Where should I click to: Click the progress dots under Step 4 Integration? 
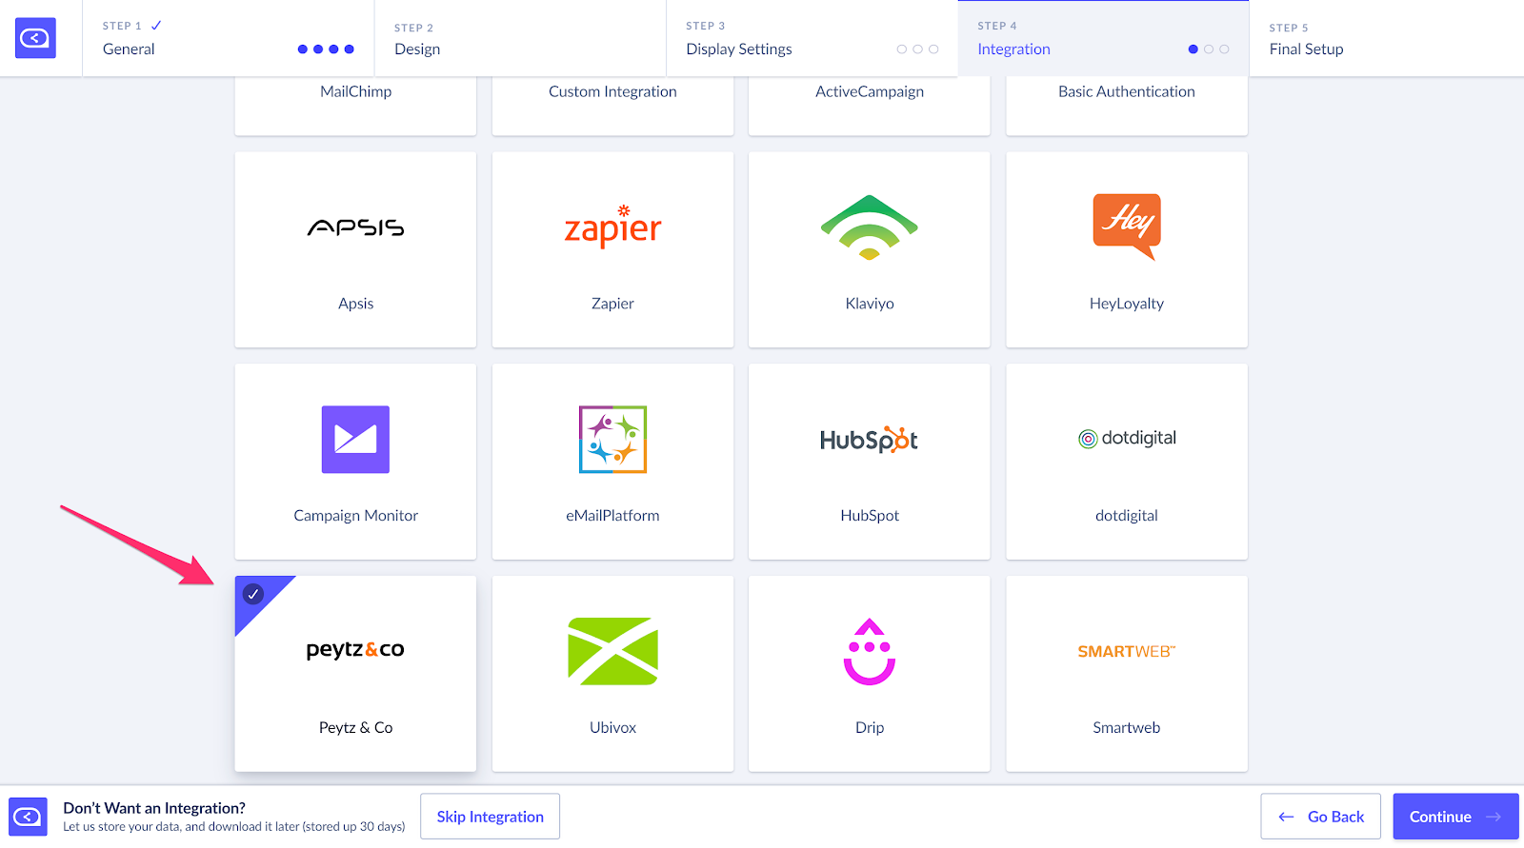coord(1209,49)
